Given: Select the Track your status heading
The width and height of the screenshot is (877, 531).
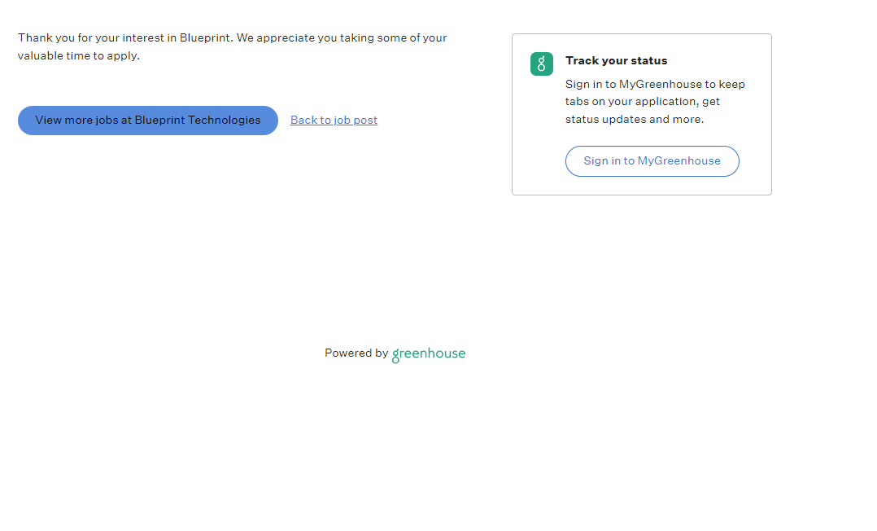Looking at the screenshot, I should click(x=616, y=61).
